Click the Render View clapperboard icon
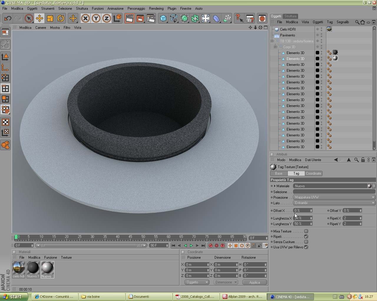377x301 pixels. (x=129, y=19)
